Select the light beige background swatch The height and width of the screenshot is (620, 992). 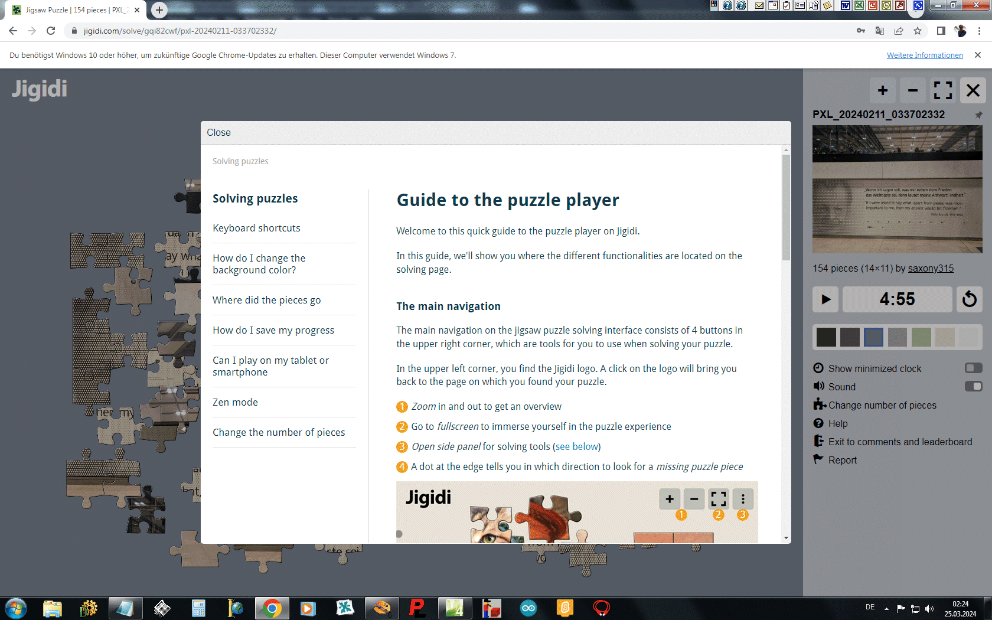coord(945,337)
